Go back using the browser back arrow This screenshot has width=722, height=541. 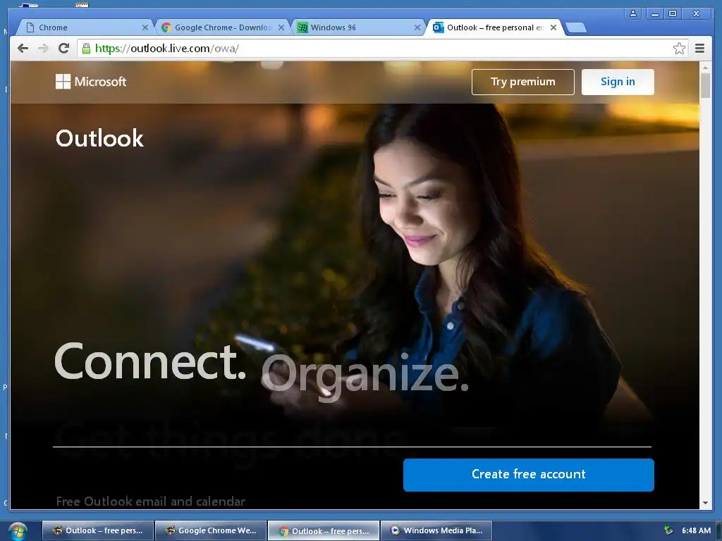click(x=23, y=49)
